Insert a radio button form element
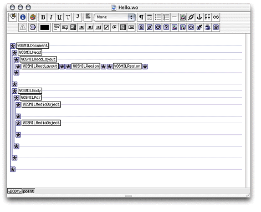 point(115,27)
